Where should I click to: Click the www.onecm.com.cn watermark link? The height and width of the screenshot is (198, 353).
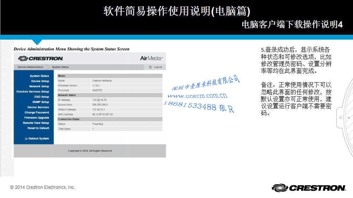click(197, 96)
